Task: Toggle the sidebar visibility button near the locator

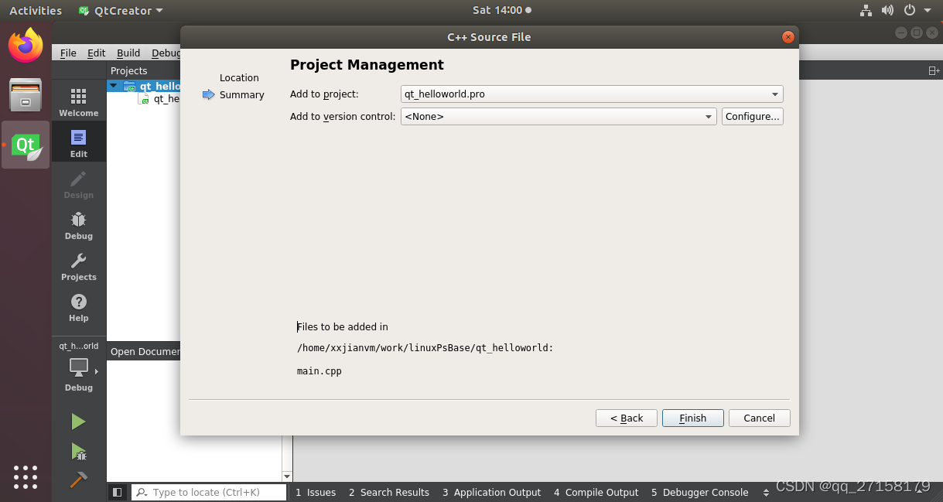Action: click(x=118, y=492)
